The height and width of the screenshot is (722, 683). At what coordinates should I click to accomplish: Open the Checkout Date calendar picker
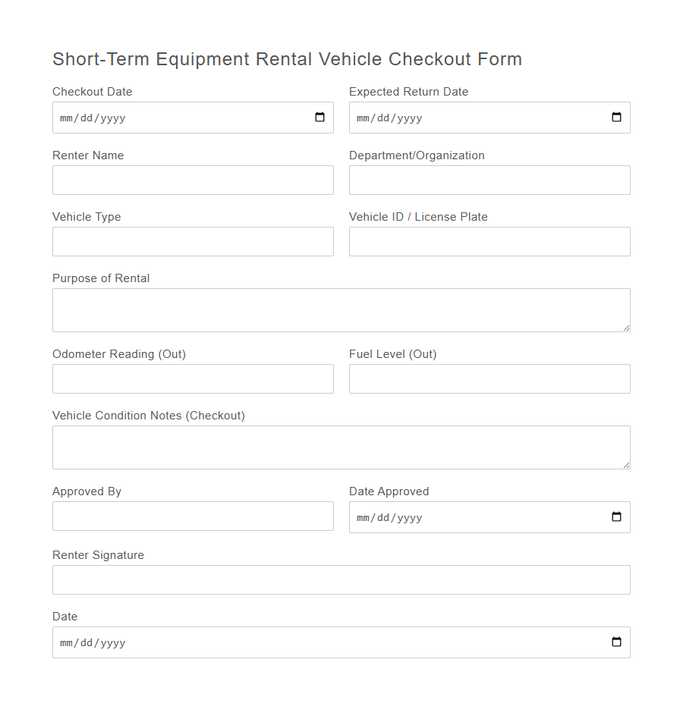(x=321, y=118)
